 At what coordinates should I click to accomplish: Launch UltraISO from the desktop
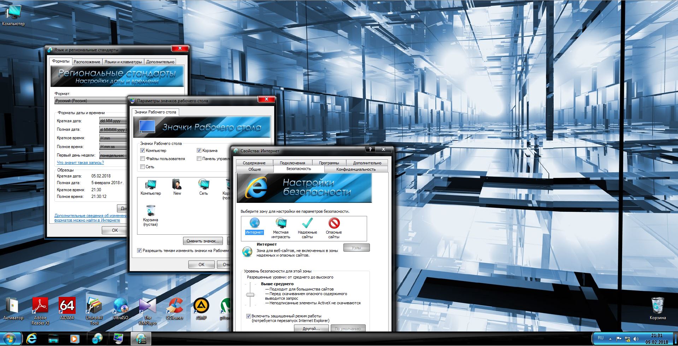(x=120, y=308)
